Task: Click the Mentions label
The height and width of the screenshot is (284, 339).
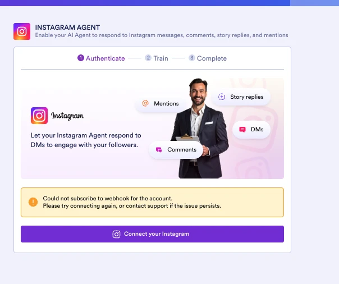Action: click(166, 103)
